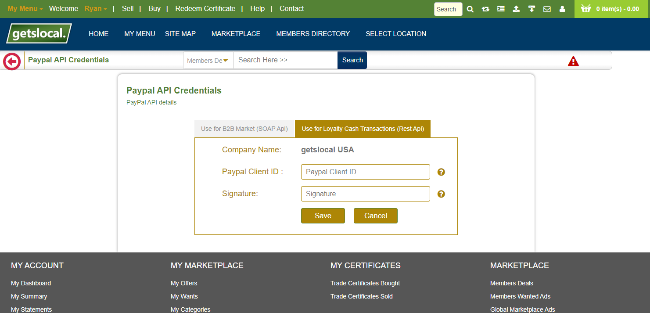Click the getslocal USA company name text
Viewport: 650px width, 313px height.
pyautogui.click(x=327, y=150)
